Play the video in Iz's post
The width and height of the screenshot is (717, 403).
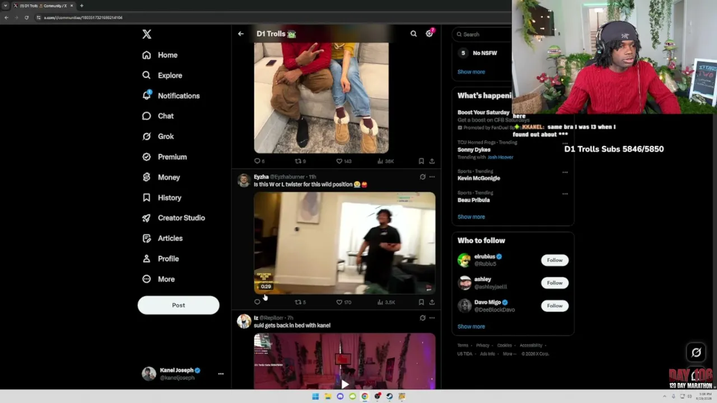(344, 384)
